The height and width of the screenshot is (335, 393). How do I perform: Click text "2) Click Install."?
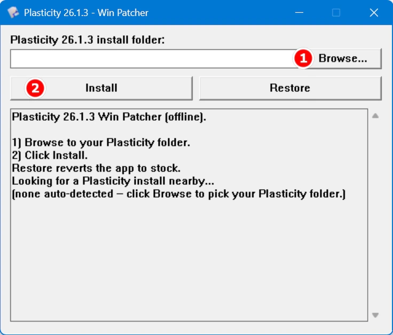(x=50, y=155)
